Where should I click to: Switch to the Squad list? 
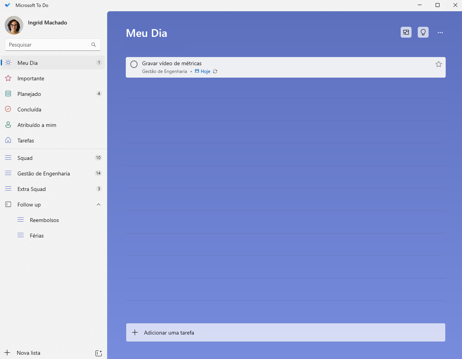25,158
